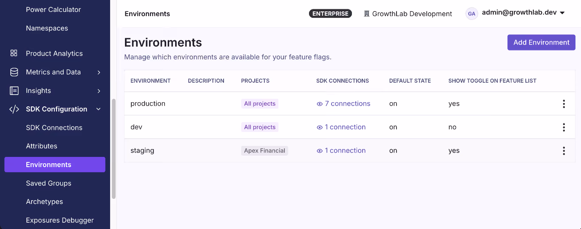Viewport: 581px width, 229px height.
Task: Open the staging row three-dot menu
Action: [x=564, y=151]
